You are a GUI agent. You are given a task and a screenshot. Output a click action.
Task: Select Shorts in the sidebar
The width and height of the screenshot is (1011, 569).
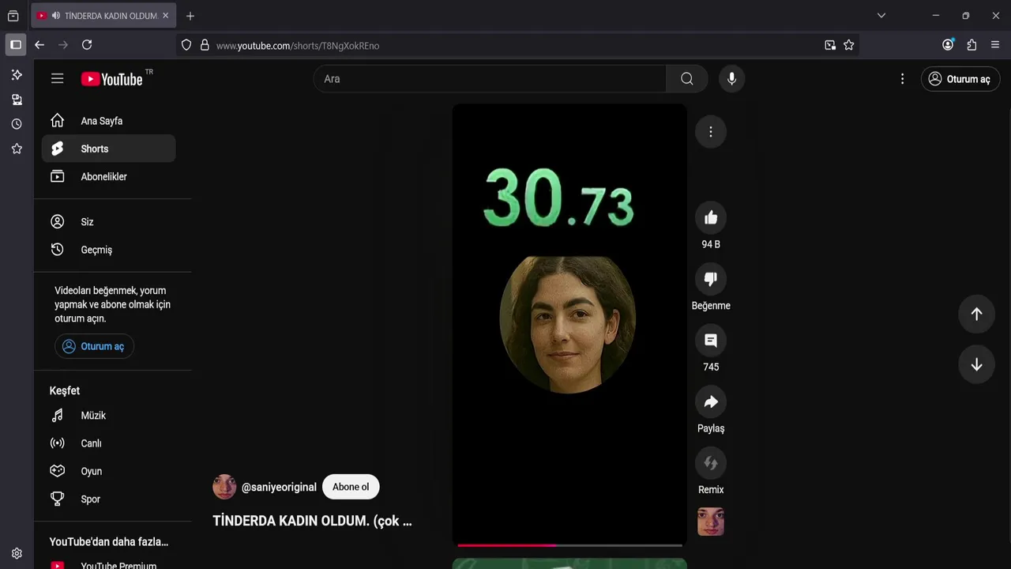[x=108, y=149]
